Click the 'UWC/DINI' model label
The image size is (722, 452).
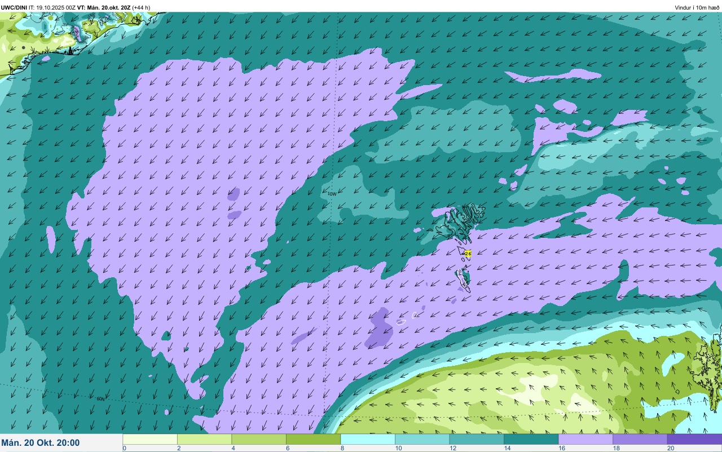(x=14, y=8)
